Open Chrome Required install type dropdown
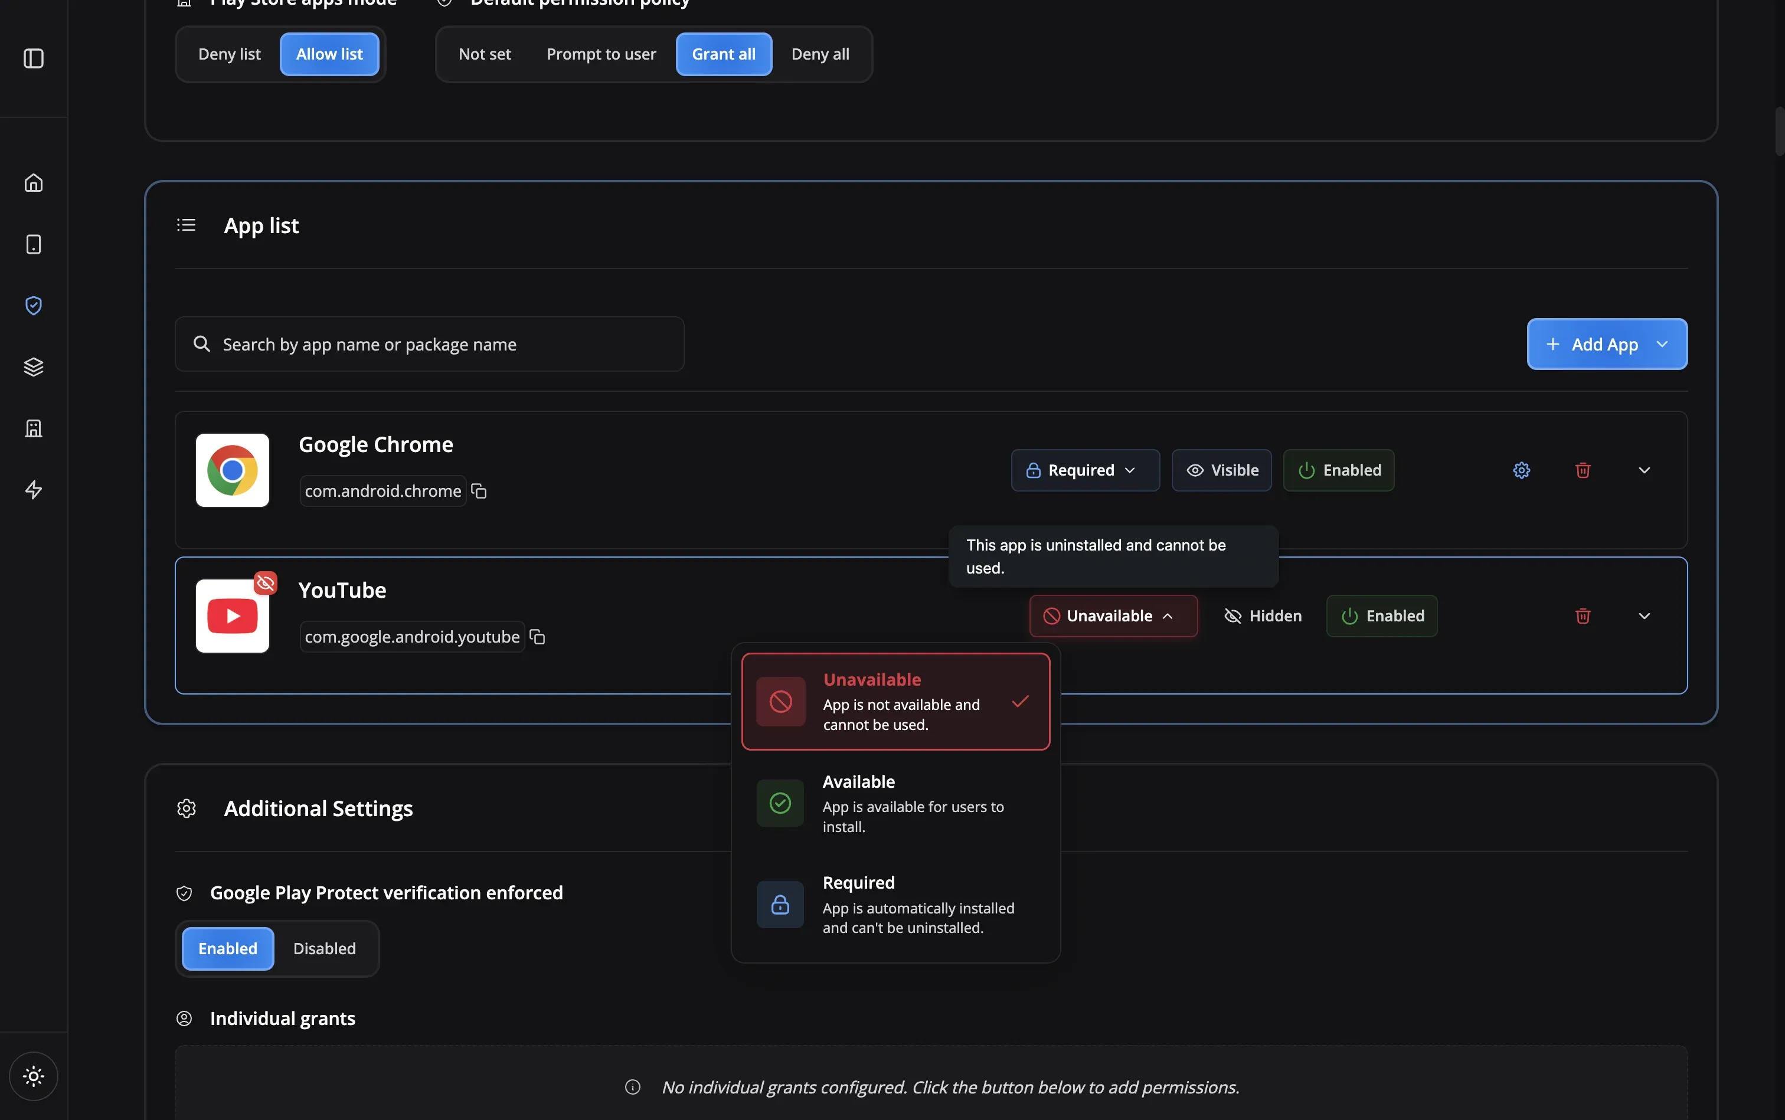Screen dimensions: 1785x1120 [1086, 470]
